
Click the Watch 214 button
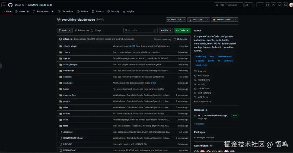coord(174,20)
